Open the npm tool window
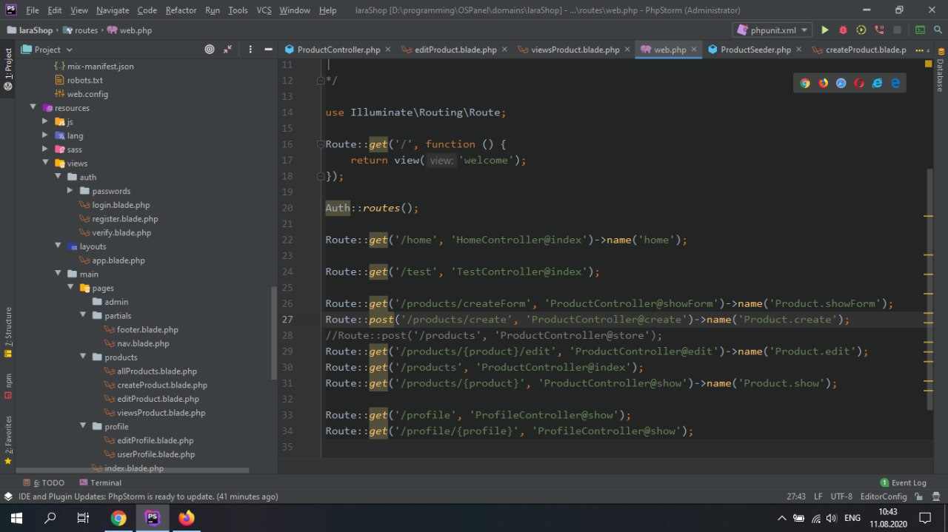Image resolution: width=948 pixels, height=532 pixels. tap(8, 385)
